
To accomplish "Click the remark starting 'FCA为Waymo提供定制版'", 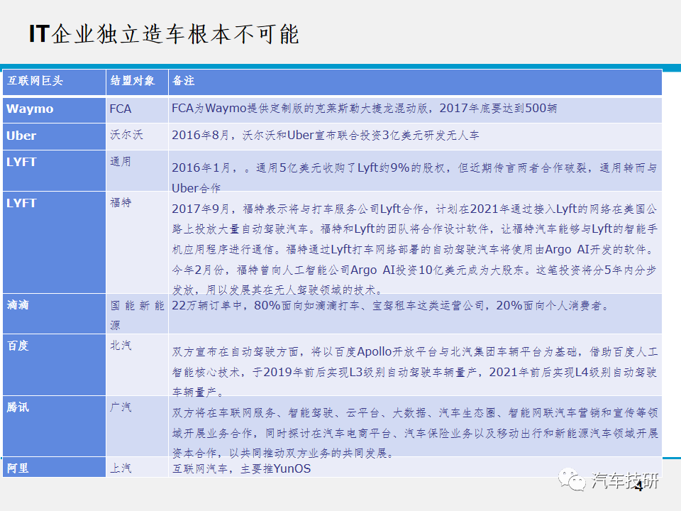I will point(364,108).
